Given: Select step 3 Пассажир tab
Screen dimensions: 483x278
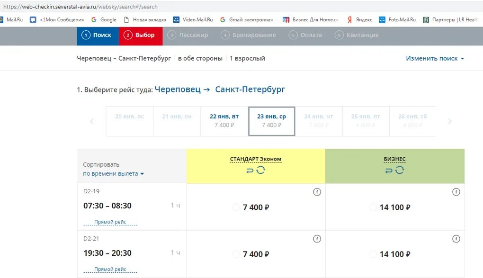Looking at the screenshot, I should (188, 35).
